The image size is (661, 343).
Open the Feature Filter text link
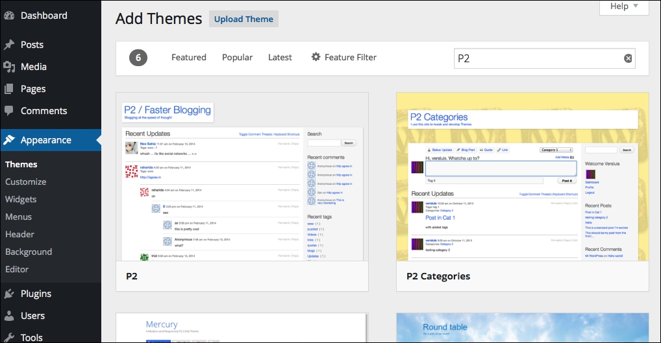pos(351,57)
